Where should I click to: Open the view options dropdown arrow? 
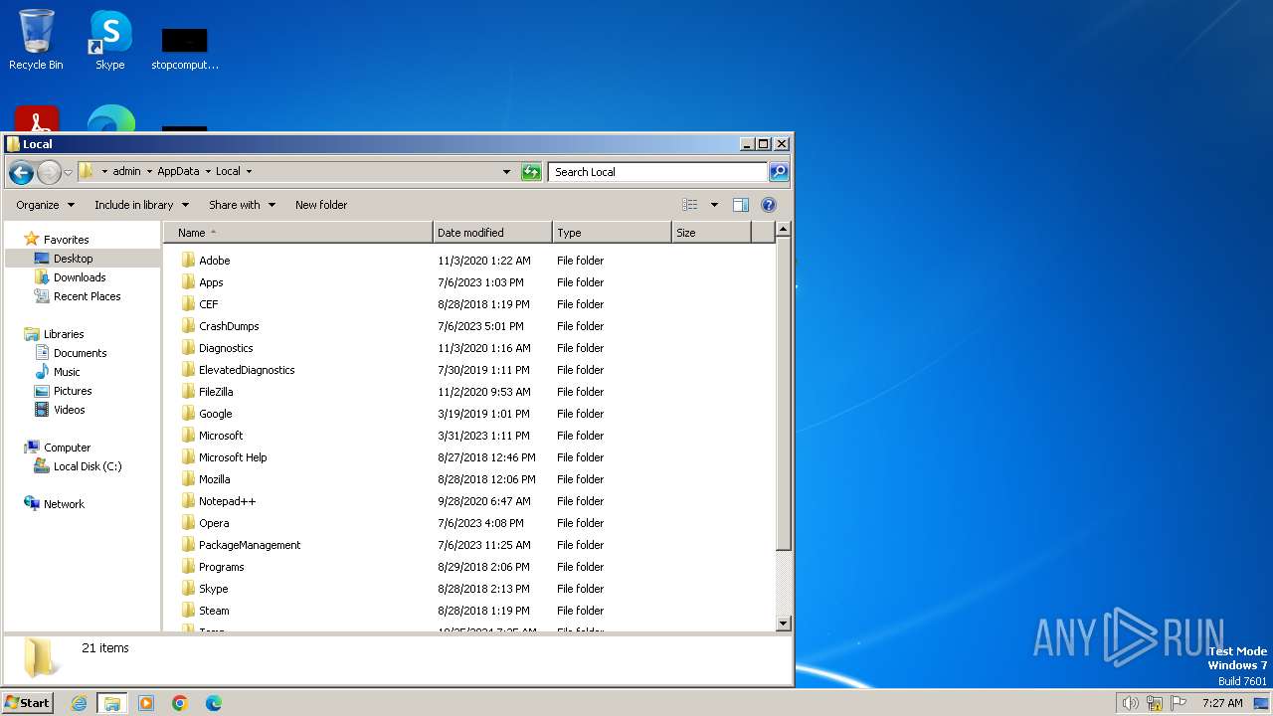[713, 205]
